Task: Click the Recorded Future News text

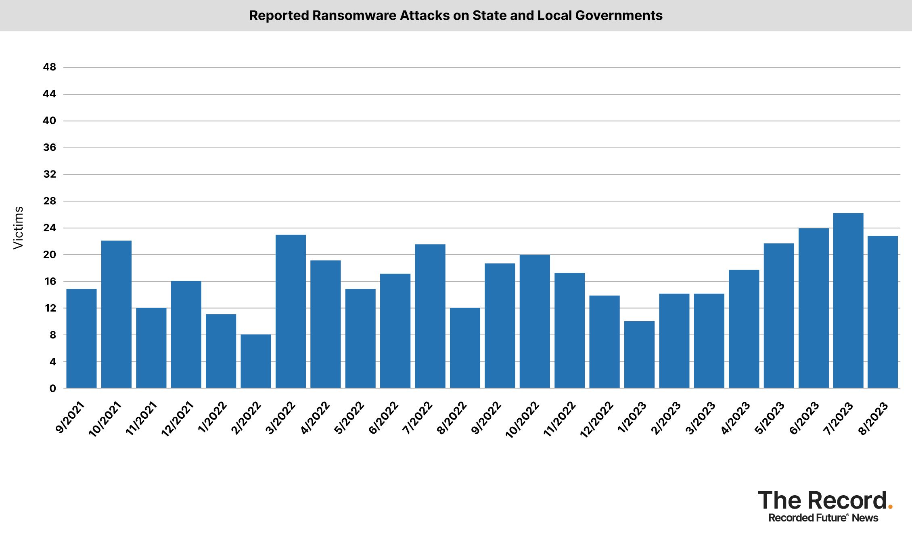Action: 823,518
